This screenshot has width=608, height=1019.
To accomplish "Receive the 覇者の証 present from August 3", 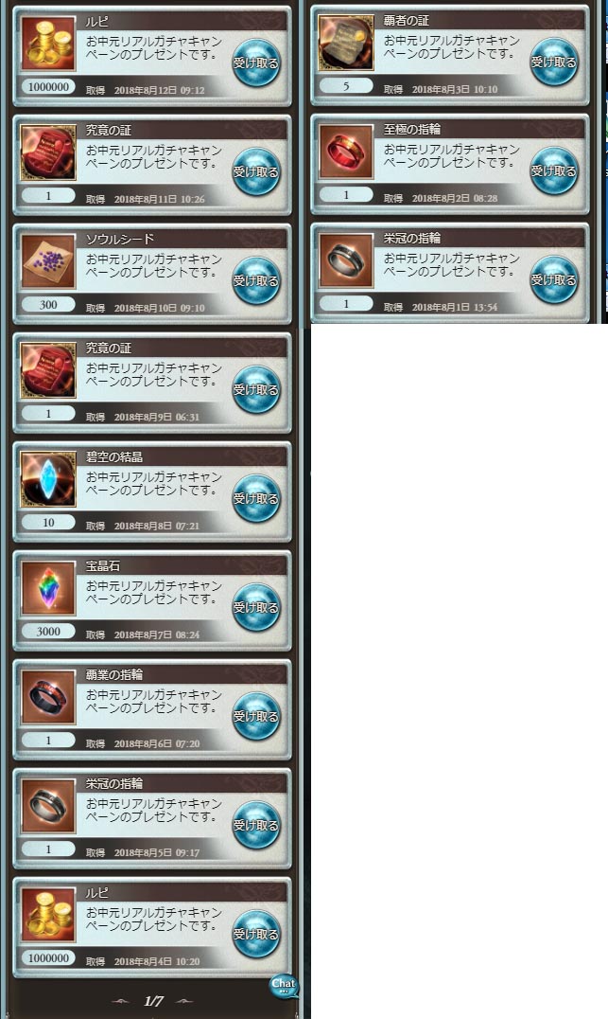I will [x=554, y=63].
